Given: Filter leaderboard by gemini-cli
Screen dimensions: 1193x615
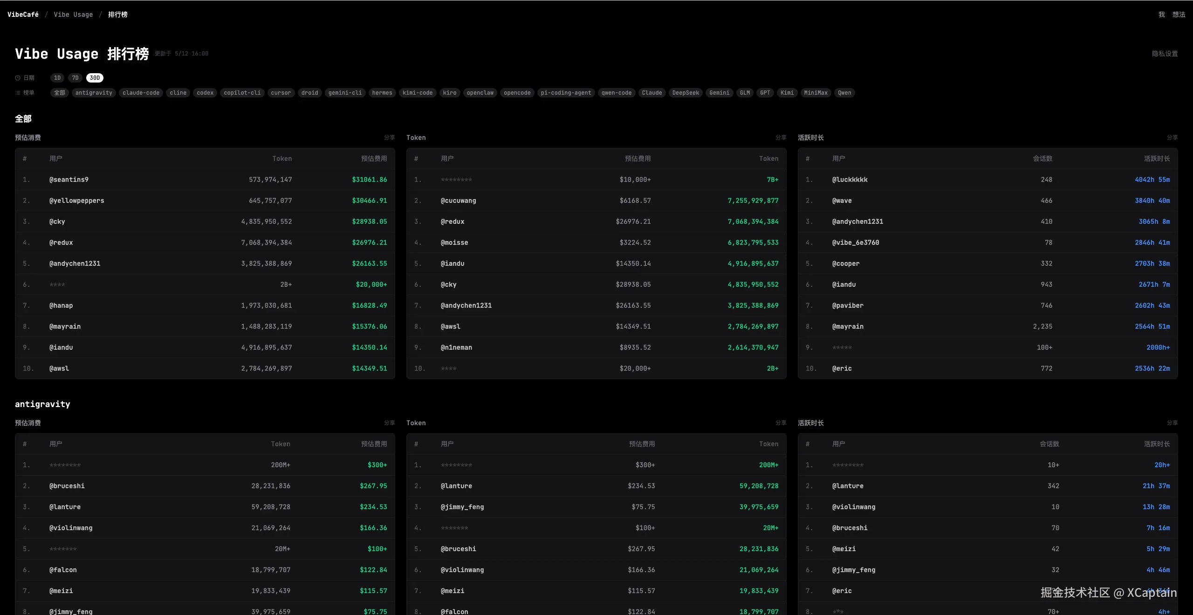Looking at the screenshot, I should [345, 93].
